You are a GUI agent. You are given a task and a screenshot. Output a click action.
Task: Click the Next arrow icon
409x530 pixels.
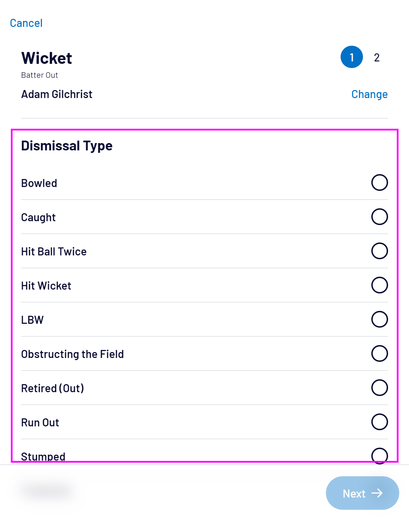point(377,493)
